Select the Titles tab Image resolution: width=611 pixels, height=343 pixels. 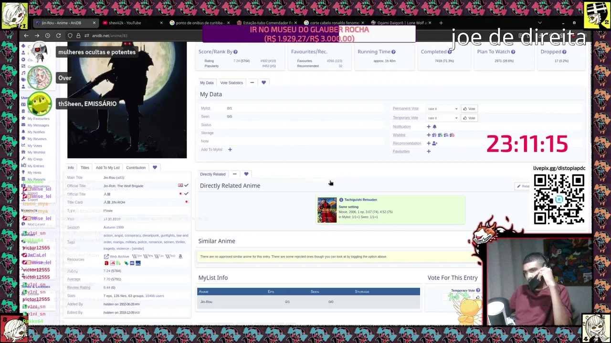(84, 168)
